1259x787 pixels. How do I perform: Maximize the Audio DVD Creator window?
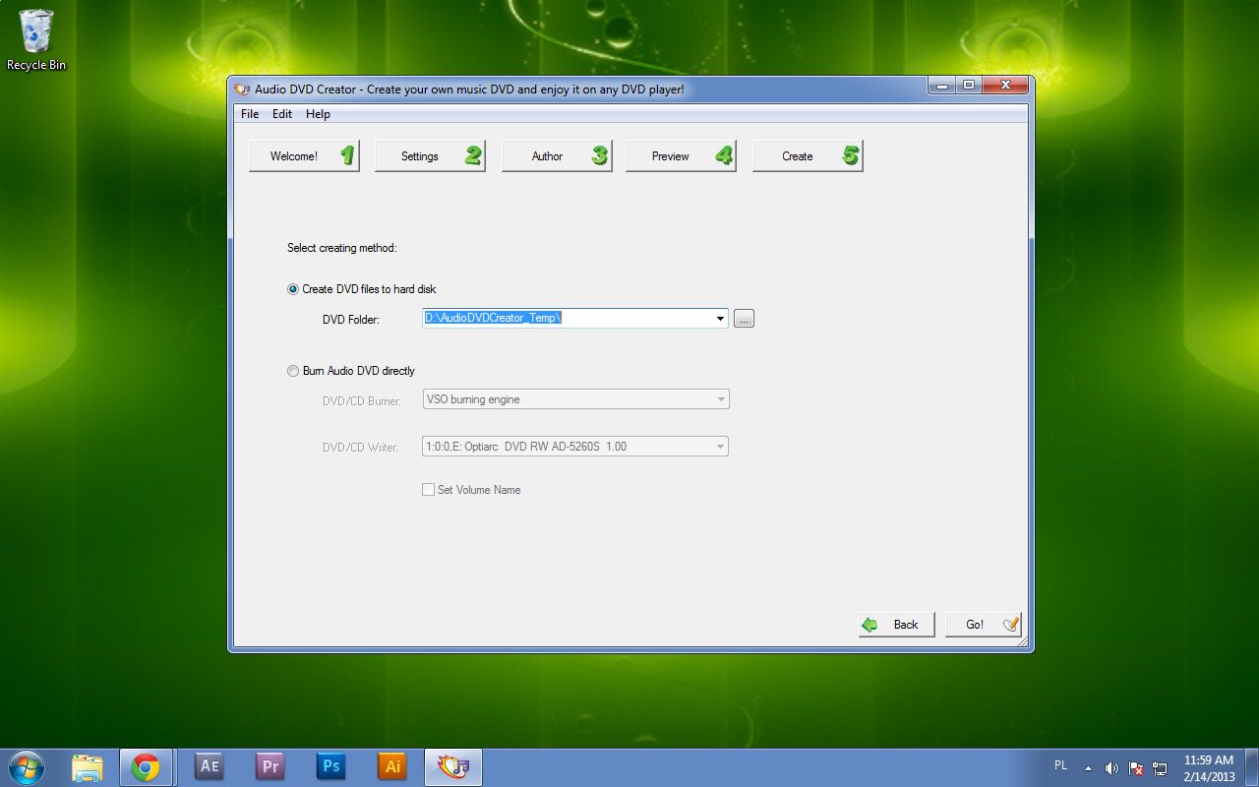coord(968,86)
